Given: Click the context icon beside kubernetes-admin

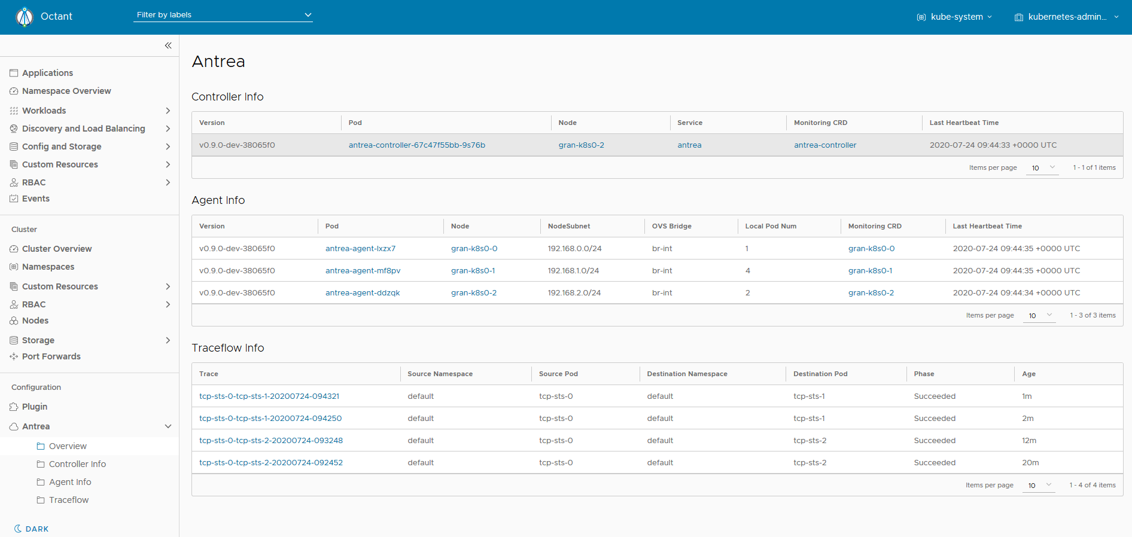Looking at the screenshot, I should click(x=1019, y=17).
